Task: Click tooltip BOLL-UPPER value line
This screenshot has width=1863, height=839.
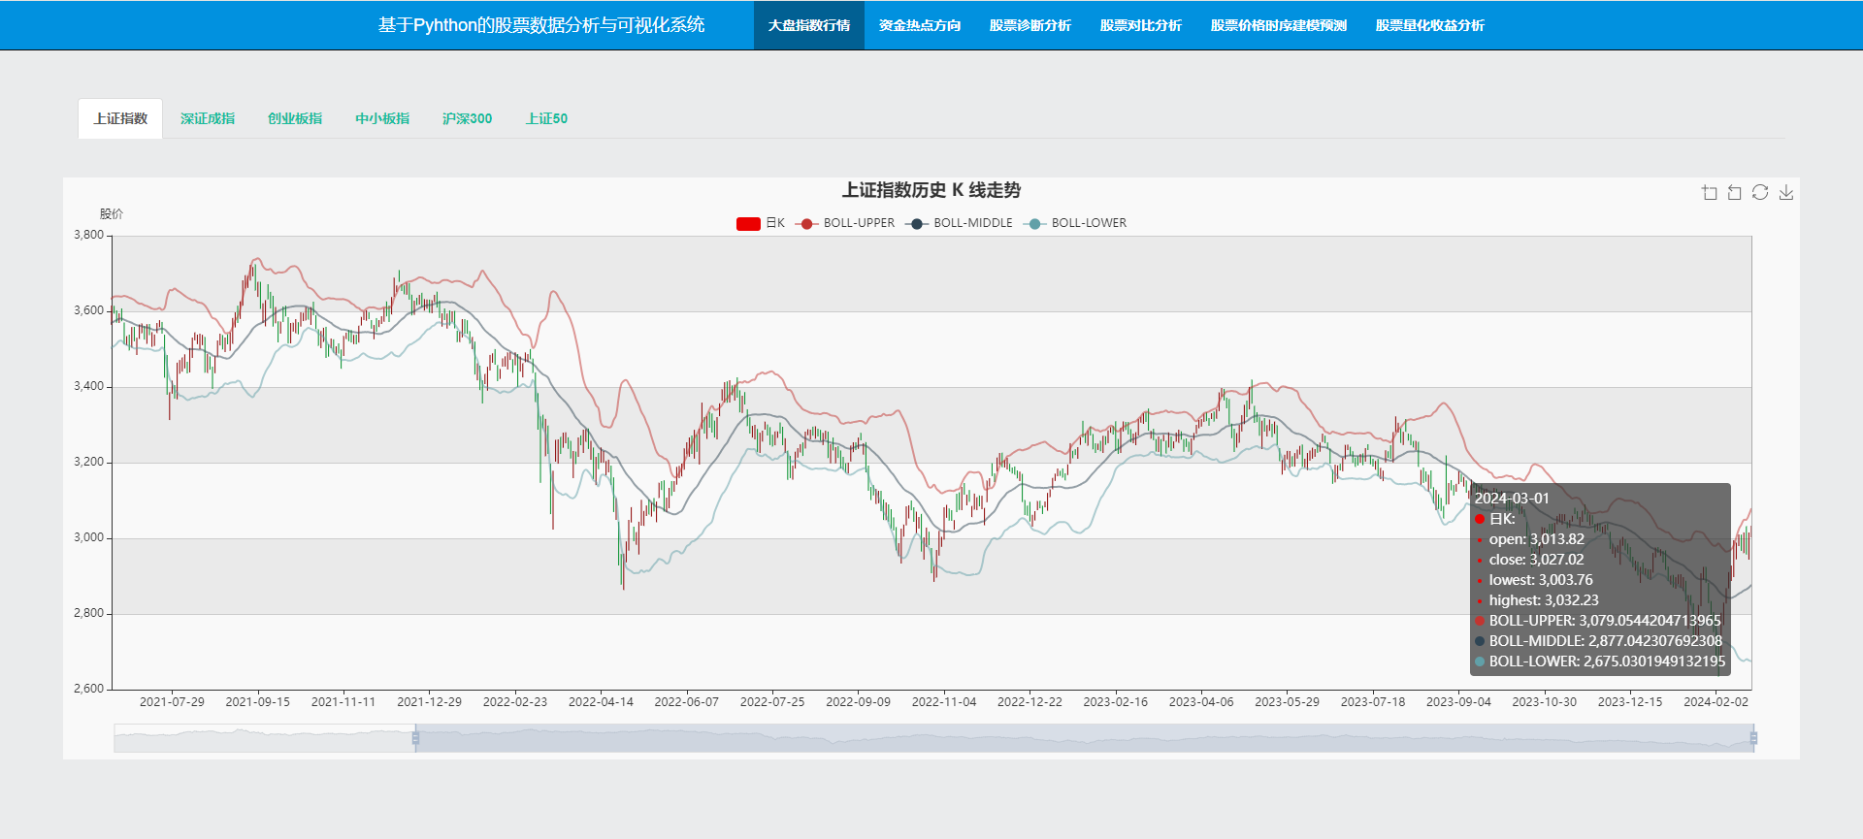Action: 1598,621
